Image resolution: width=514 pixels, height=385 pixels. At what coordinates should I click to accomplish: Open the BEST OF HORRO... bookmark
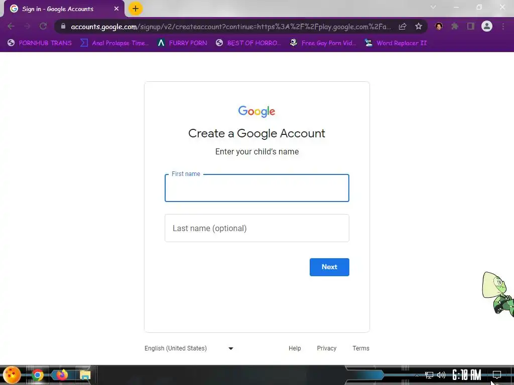click(x=248, y=43)
